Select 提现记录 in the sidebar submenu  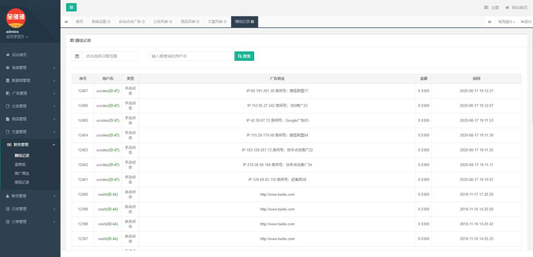coord(22,182)
